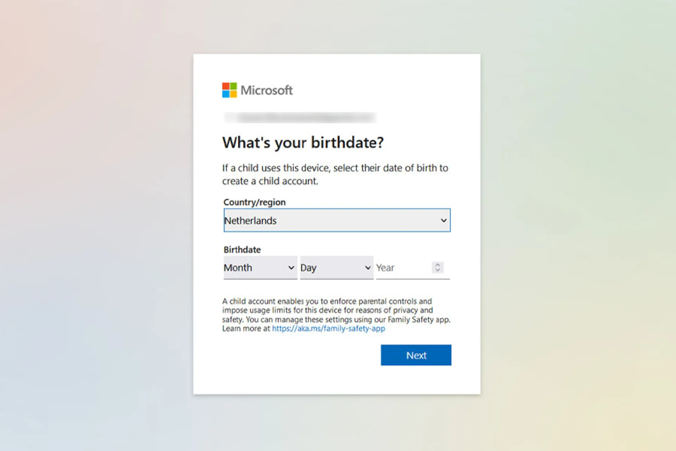This screenshot has width=676, height=451.
Task: Click the blurred account email address
Action: [300, 117]
